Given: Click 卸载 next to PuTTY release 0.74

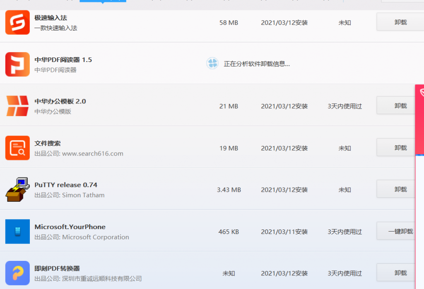Looking at the screenshot, I should tap(400, 189).
